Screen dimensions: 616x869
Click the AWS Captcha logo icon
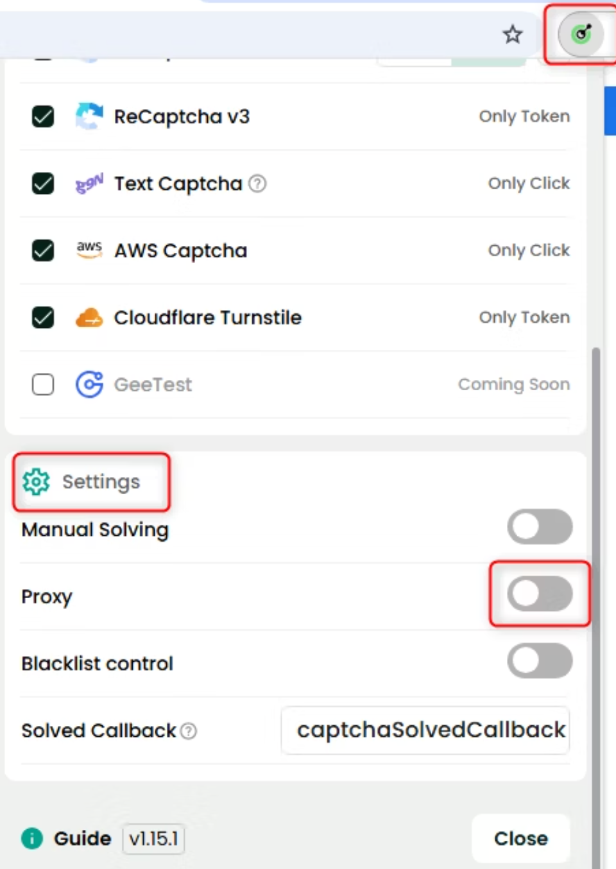[89, 250]
